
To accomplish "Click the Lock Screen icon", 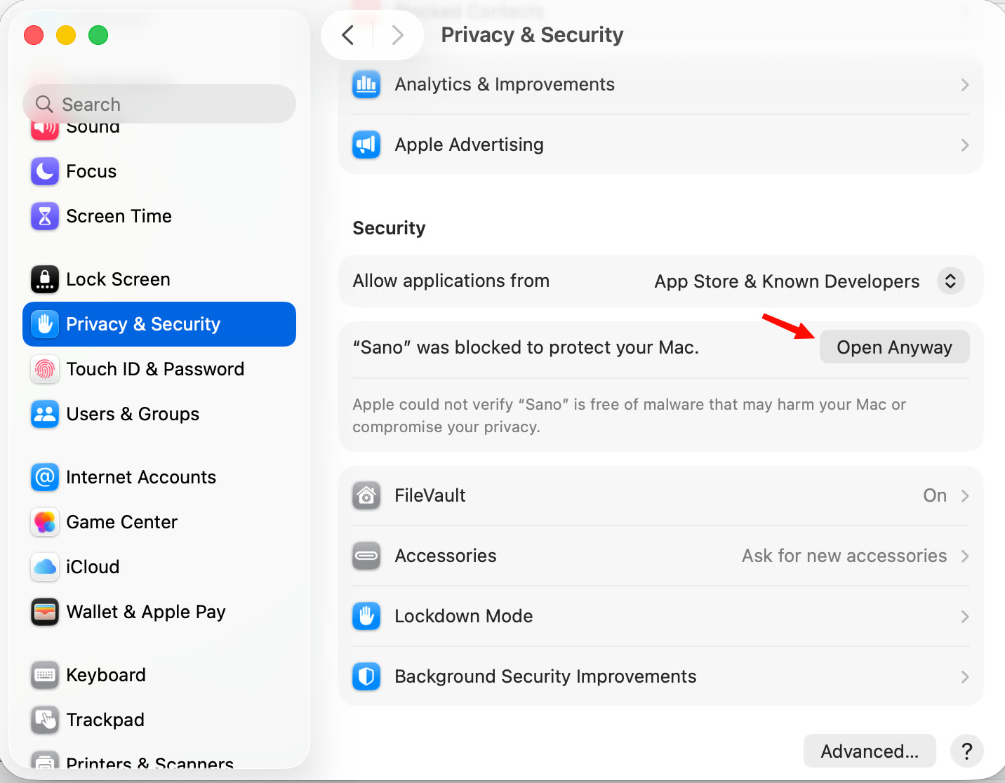I will click(45, 279).
